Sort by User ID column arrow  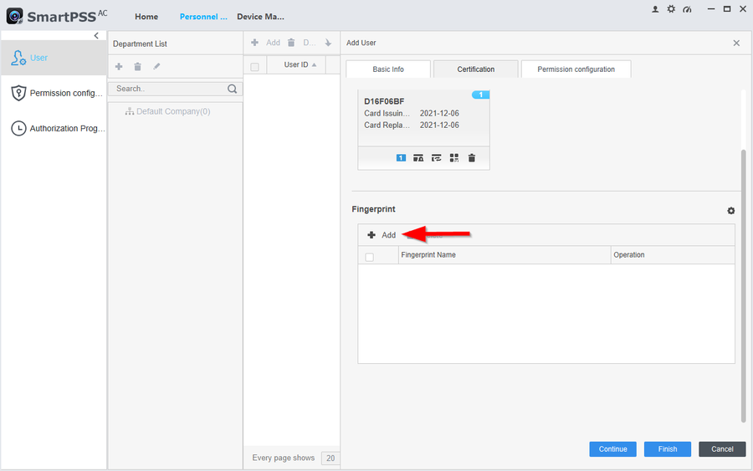click(314, 65)
